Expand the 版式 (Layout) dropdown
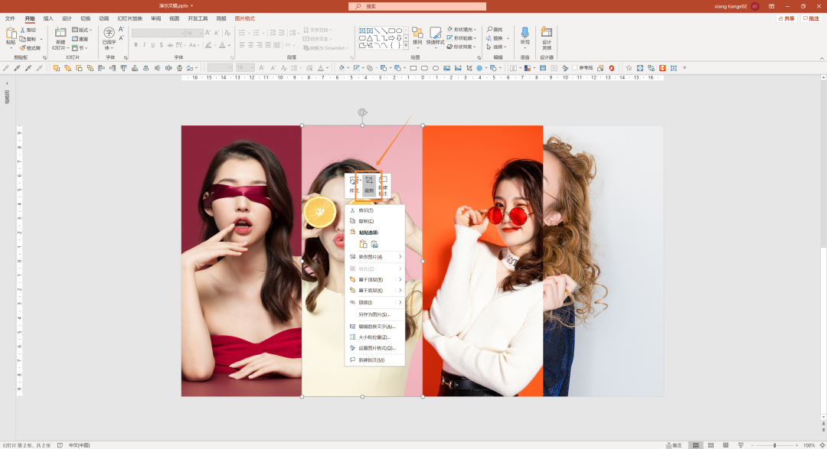The height and width of the screenshot is (449, 827). (x=81, y=30)
